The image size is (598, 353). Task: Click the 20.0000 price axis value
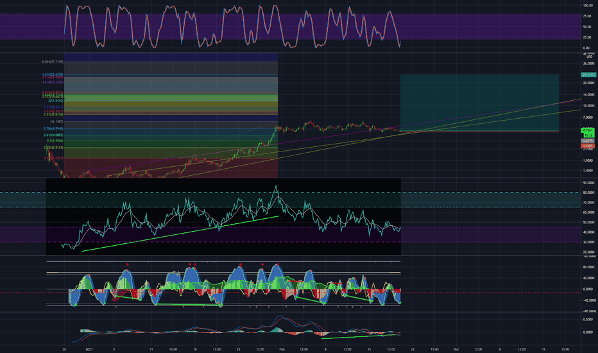point(588,83)
